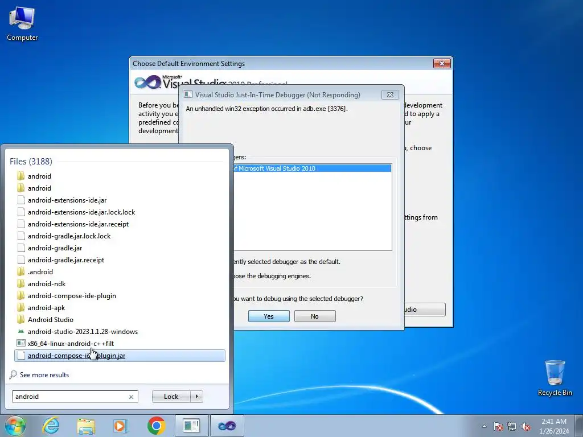Click the muted volume tray icon

(x=525, y=426)
